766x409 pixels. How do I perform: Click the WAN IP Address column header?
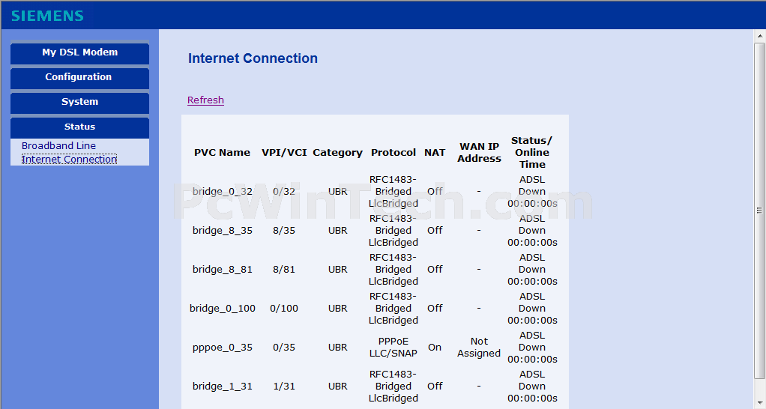(x=479, y=152)
